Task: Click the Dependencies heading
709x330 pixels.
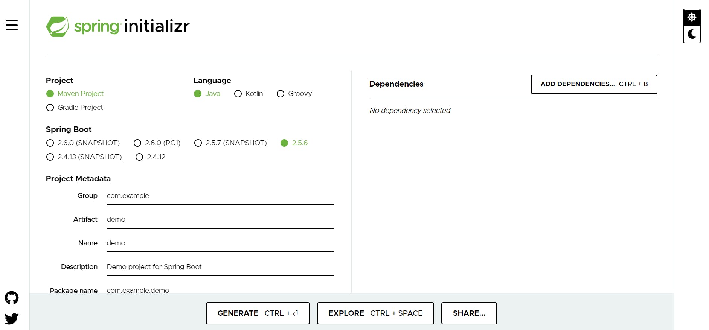Action: (x=396, y=84)
